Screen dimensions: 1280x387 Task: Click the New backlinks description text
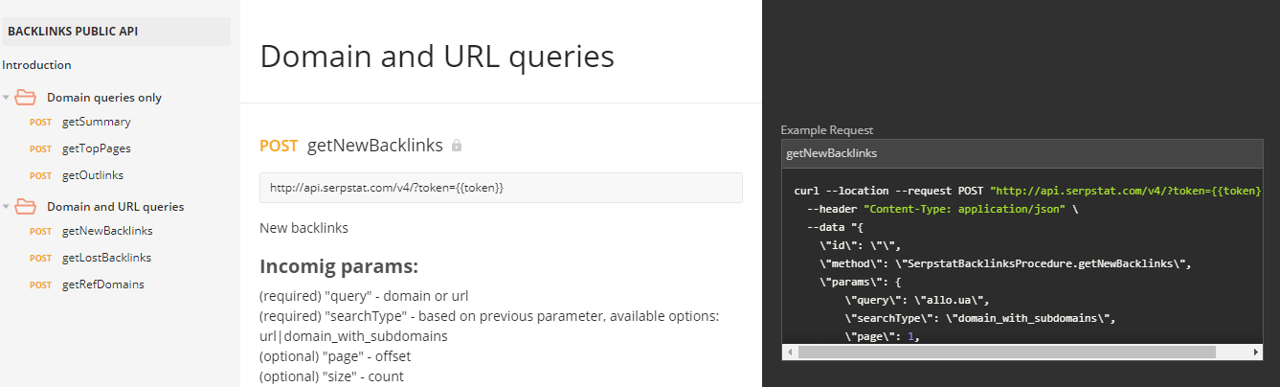point(304,229)
